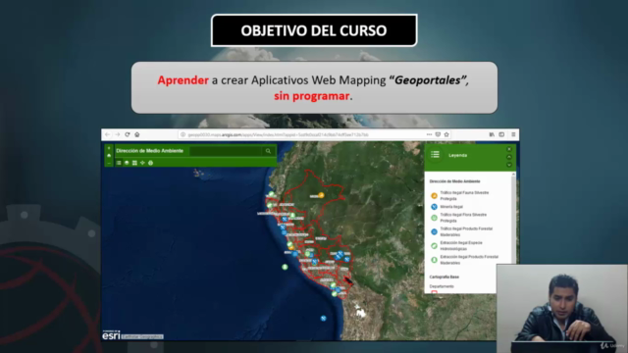The image size is (628, 353).
Task: Run search with the magnifier icon
Action: pos(268,151)
